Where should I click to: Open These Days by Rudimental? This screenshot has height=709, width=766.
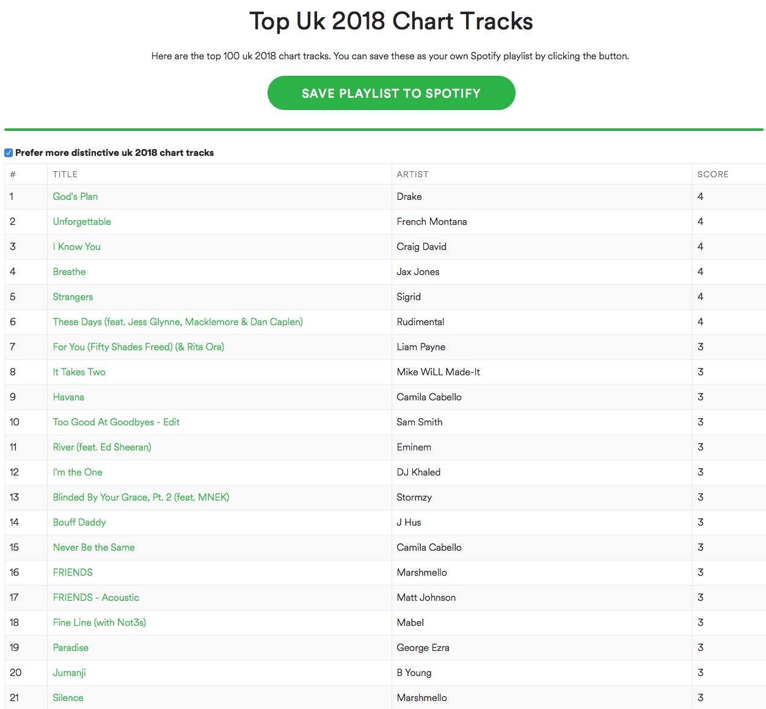(x=177, y=322)
